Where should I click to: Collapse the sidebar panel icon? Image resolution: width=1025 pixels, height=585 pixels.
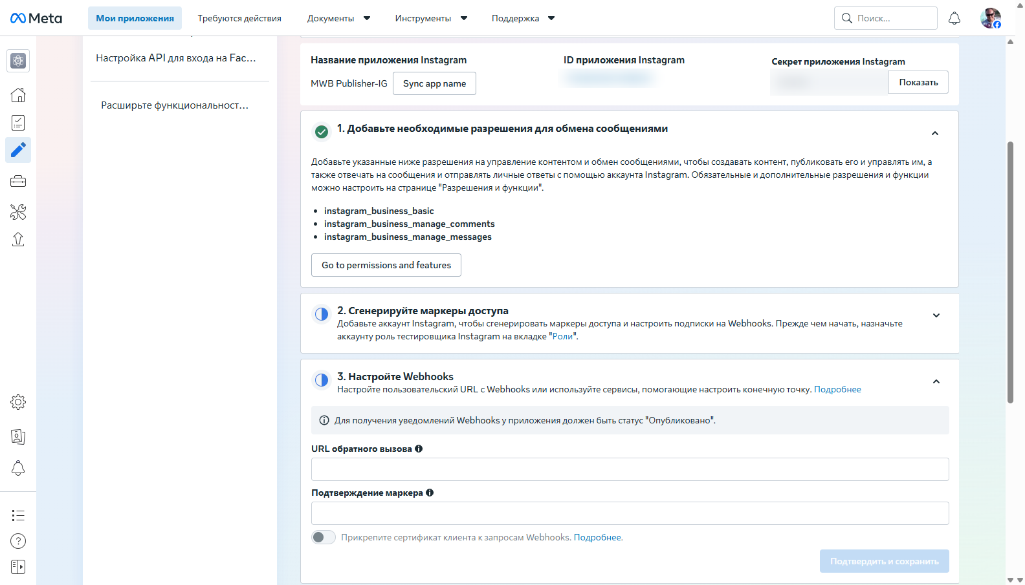18,567
